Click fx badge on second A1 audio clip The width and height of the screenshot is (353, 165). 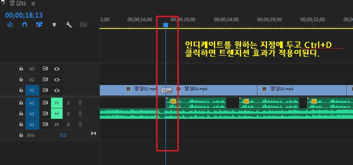coord(246,102)
